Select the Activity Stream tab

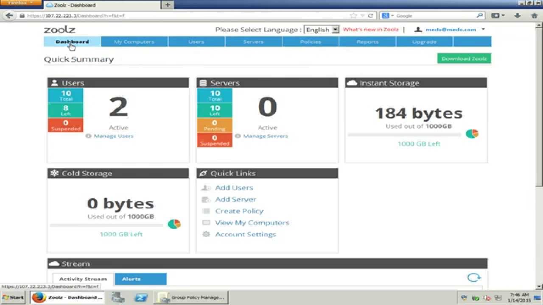(x=83, y=279)
